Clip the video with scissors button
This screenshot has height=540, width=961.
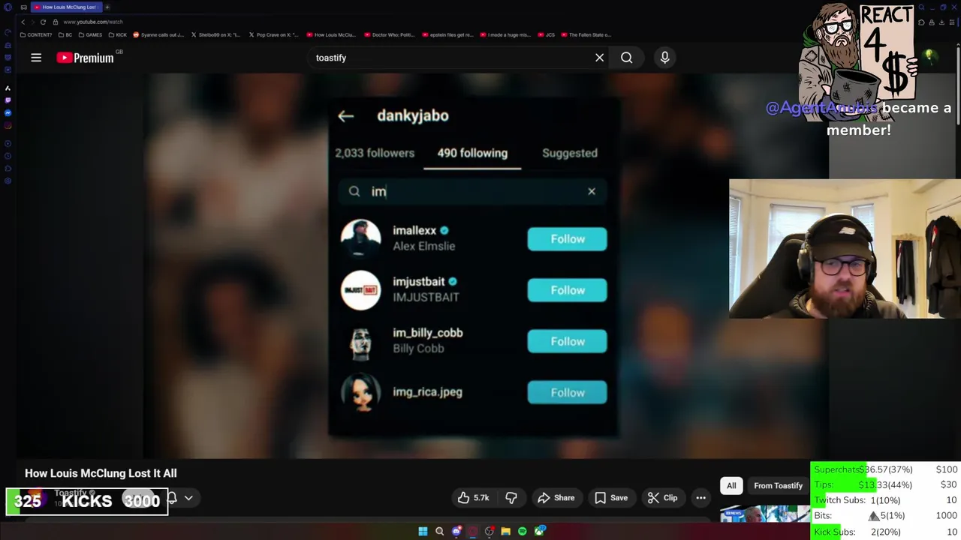point(663,498)
